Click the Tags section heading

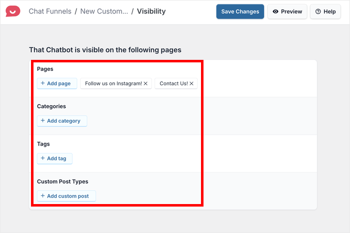pyautogui.click(x=43, y=144)
